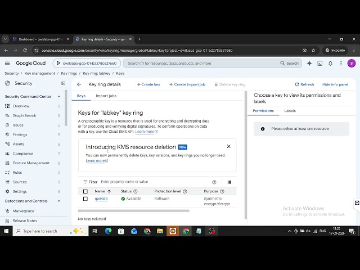Screen dimensions: 360x270
Task: Bookmark this page with star icon
Action: 313,50
